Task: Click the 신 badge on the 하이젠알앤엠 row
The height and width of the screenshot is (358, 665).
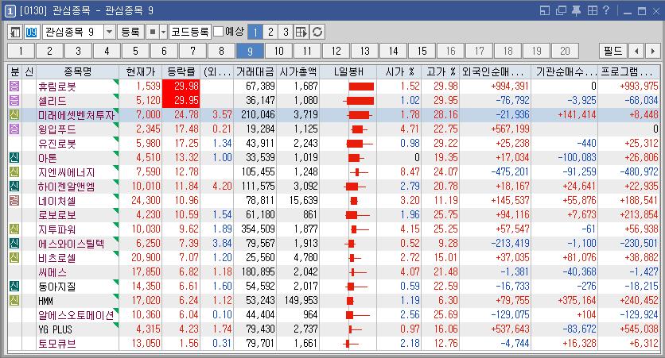Action: point(14,187)
